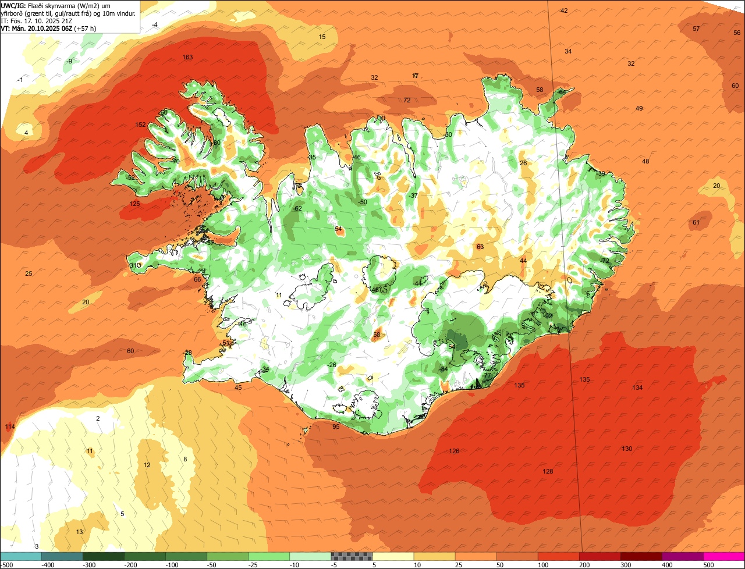
Task: Click the map value -62 in northwest Iceland
Action: coord(297,208)
